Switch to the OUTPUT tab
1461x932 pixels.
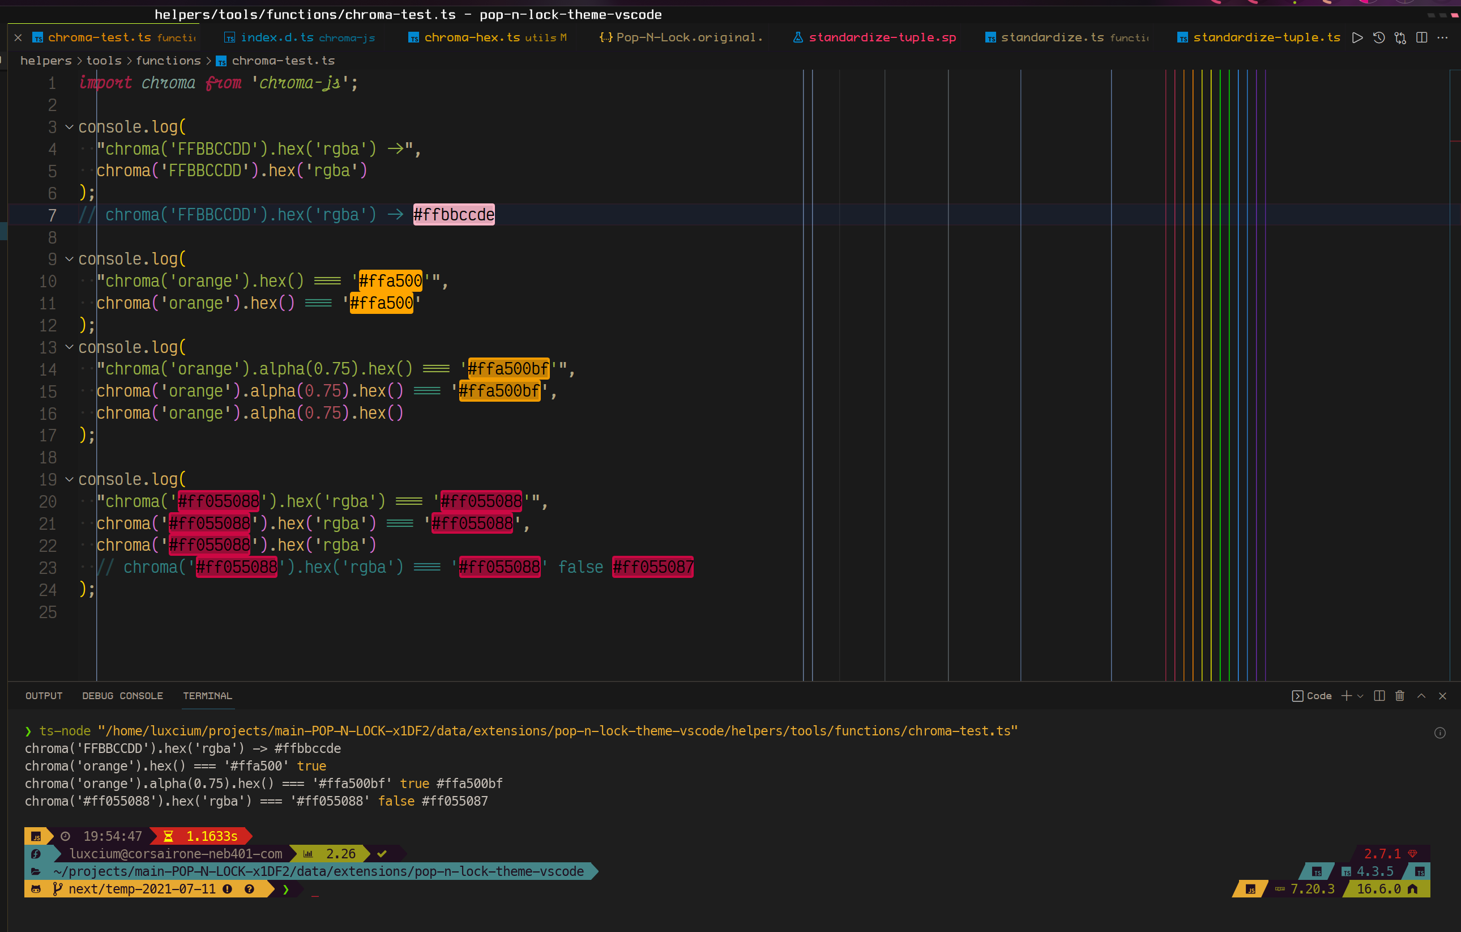[x=43, y=696]
